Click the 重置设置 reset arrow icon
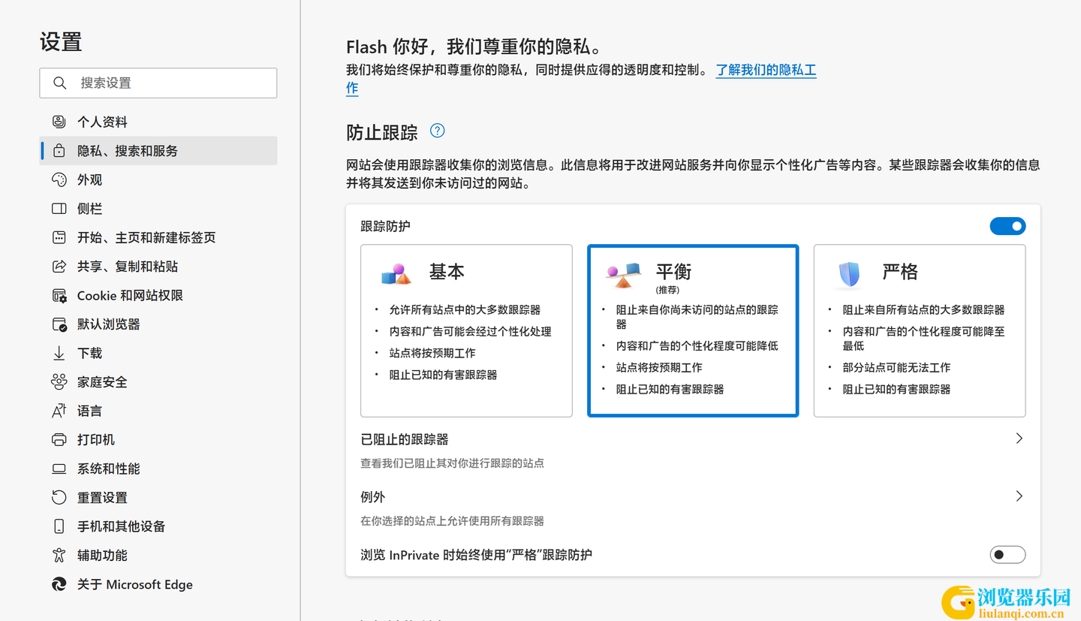Screen dimensions: 1081x621 tap(59, 498)
